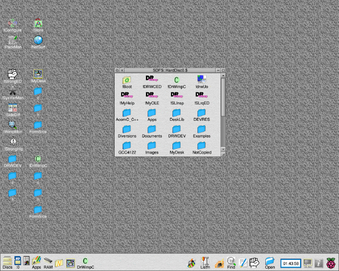
Task: Open the !WimpMon desktop icon
Action: coord(13,125)
